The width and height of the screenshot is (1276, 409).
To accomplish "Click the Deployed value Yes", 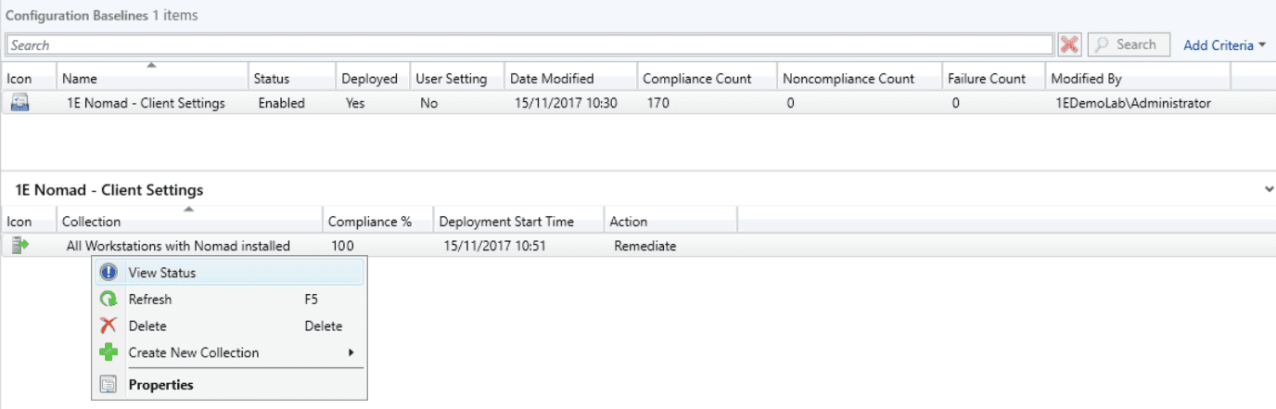I will pos(355,103).
